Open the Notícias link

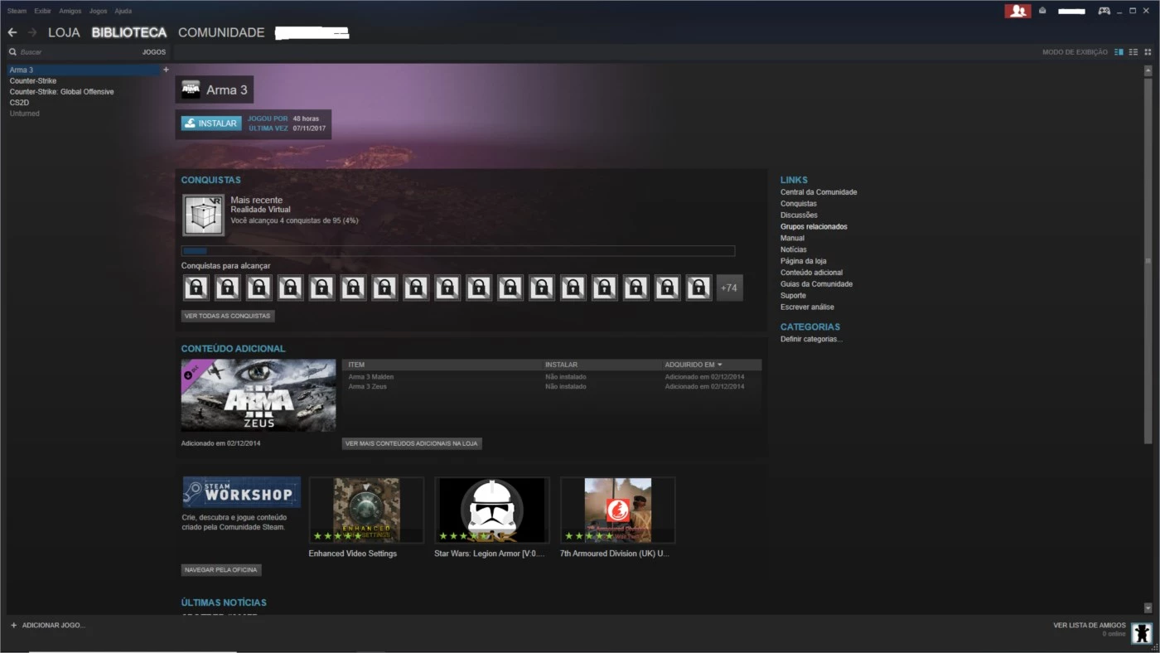point(794,249)
